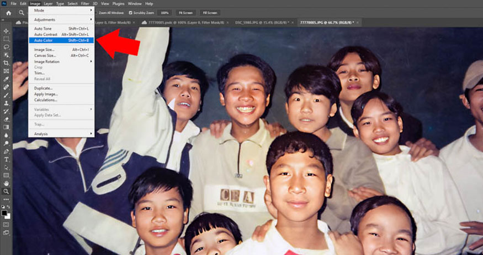Viewport: 483px width, 255px height.
Task: Select the Frame tool
Action: [6, 71]
